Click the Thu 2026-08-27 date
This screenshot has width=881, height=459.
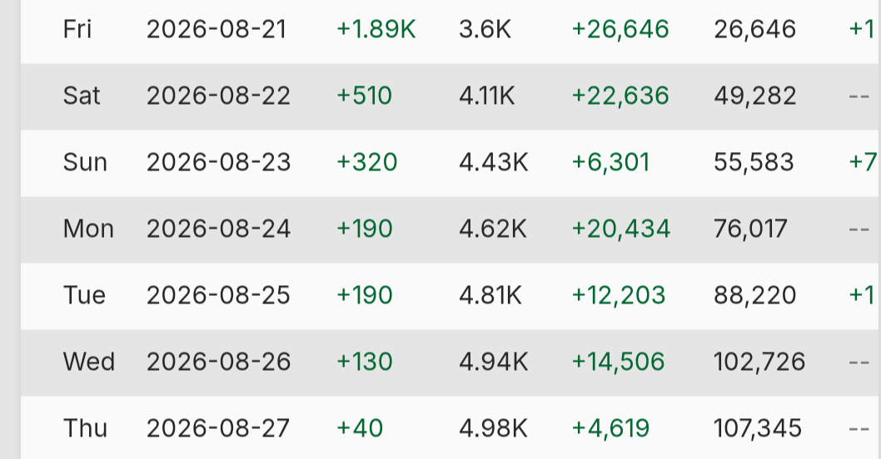[218, 428]
